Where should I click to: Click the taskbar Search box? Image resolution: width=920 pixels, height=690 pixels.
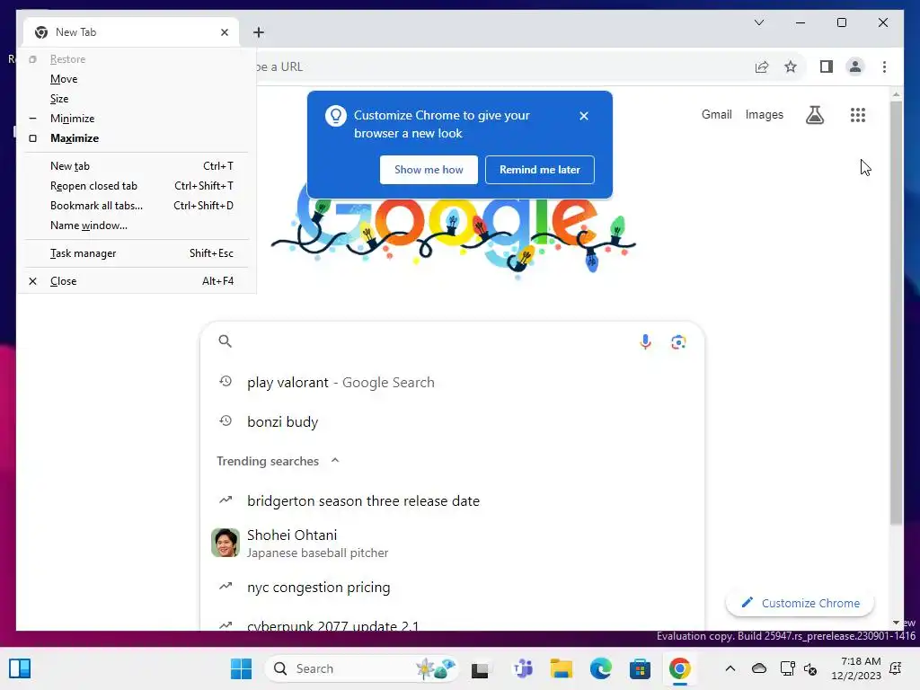pyautogui.click(x=361, y=668)
